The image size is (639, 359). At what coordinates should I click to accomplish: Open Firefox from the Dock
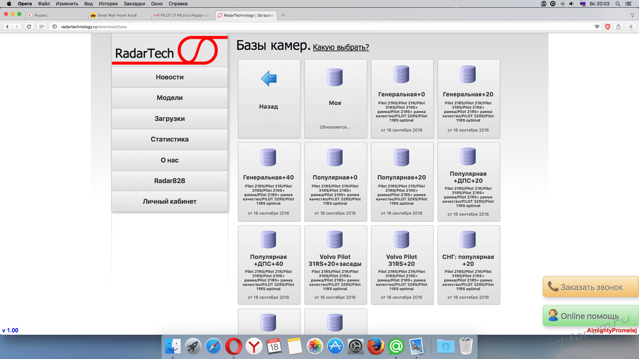pyautogui.click(x=376, y=346)
